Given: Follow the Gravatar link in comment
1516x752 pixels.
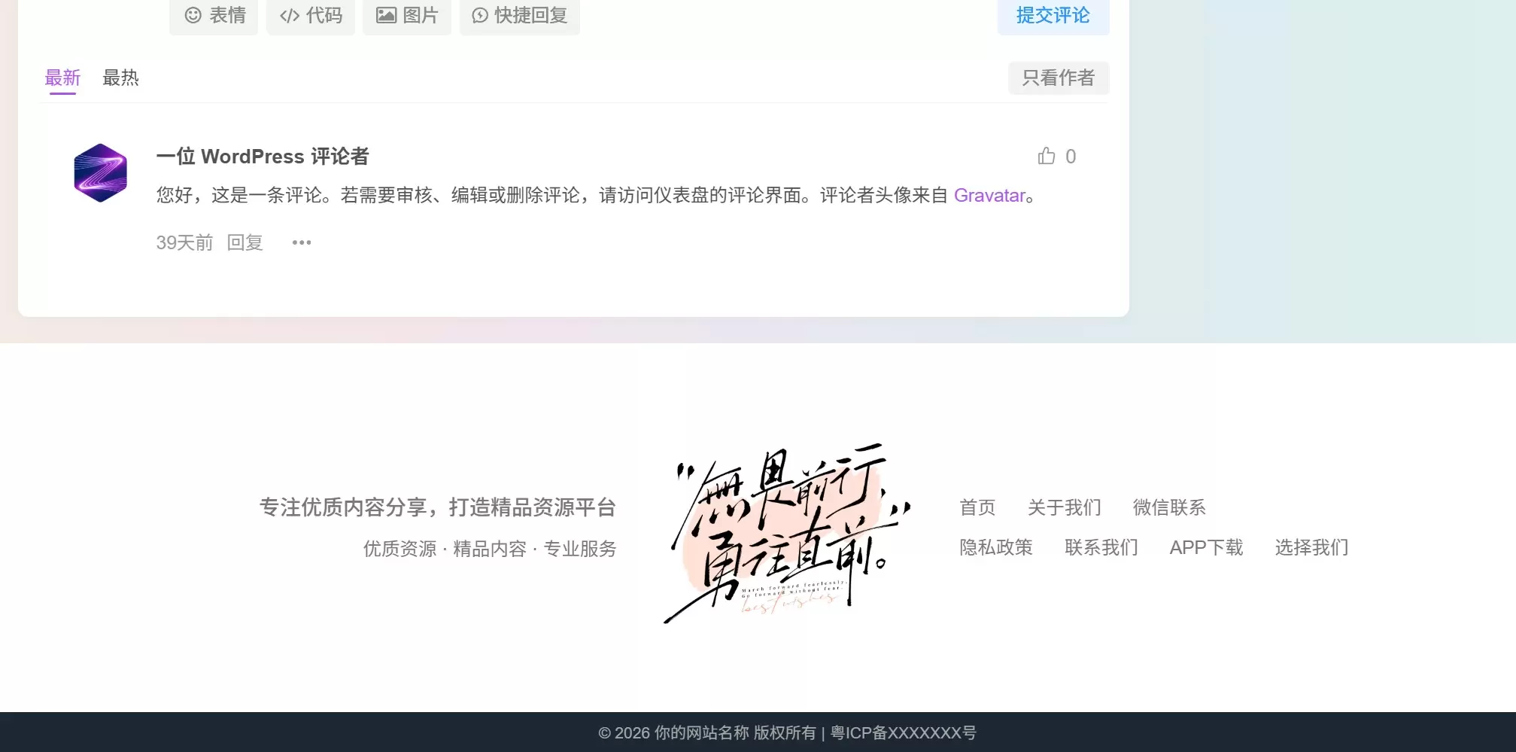Looking at the screenshot, I should pos(989,196).
